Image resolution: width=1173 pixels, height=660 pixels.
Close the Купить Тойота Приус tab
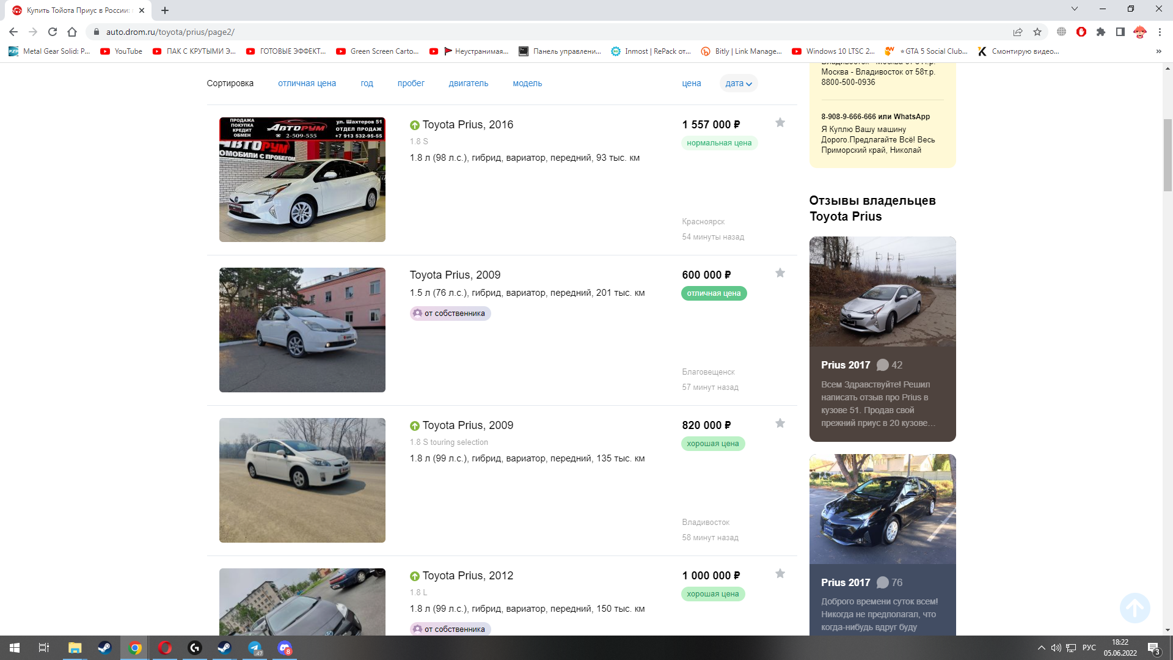[142, 10]
